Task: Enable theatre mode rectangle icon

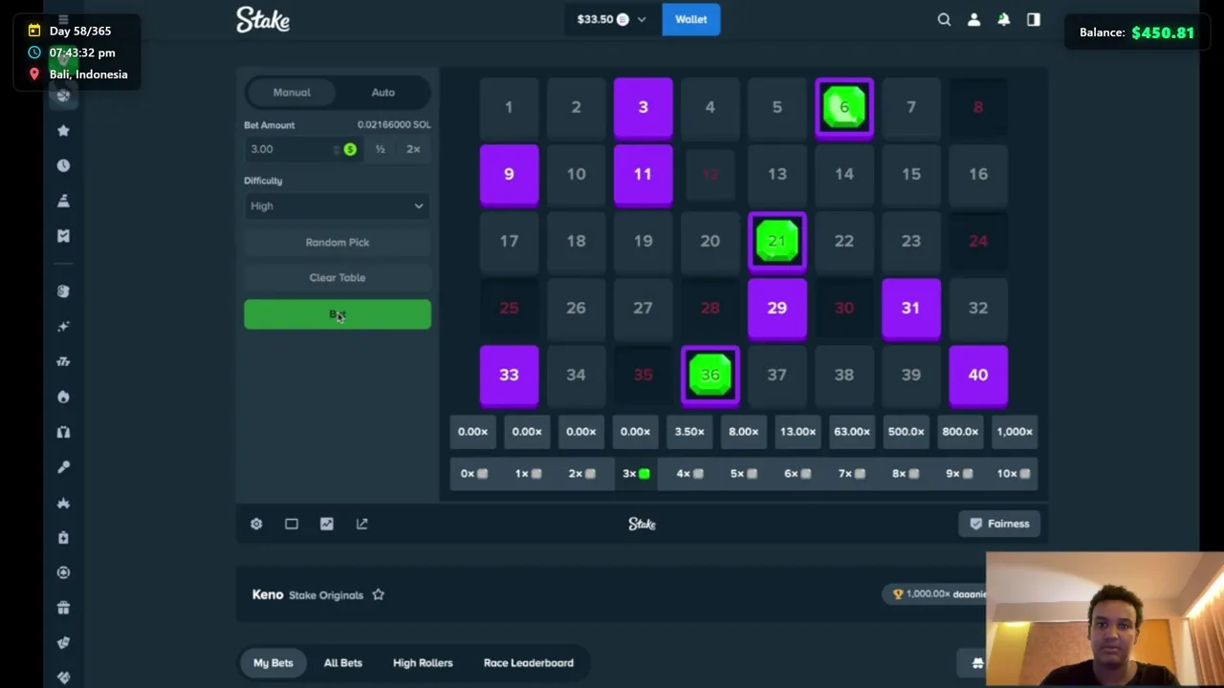Action: tap(292, 524)
